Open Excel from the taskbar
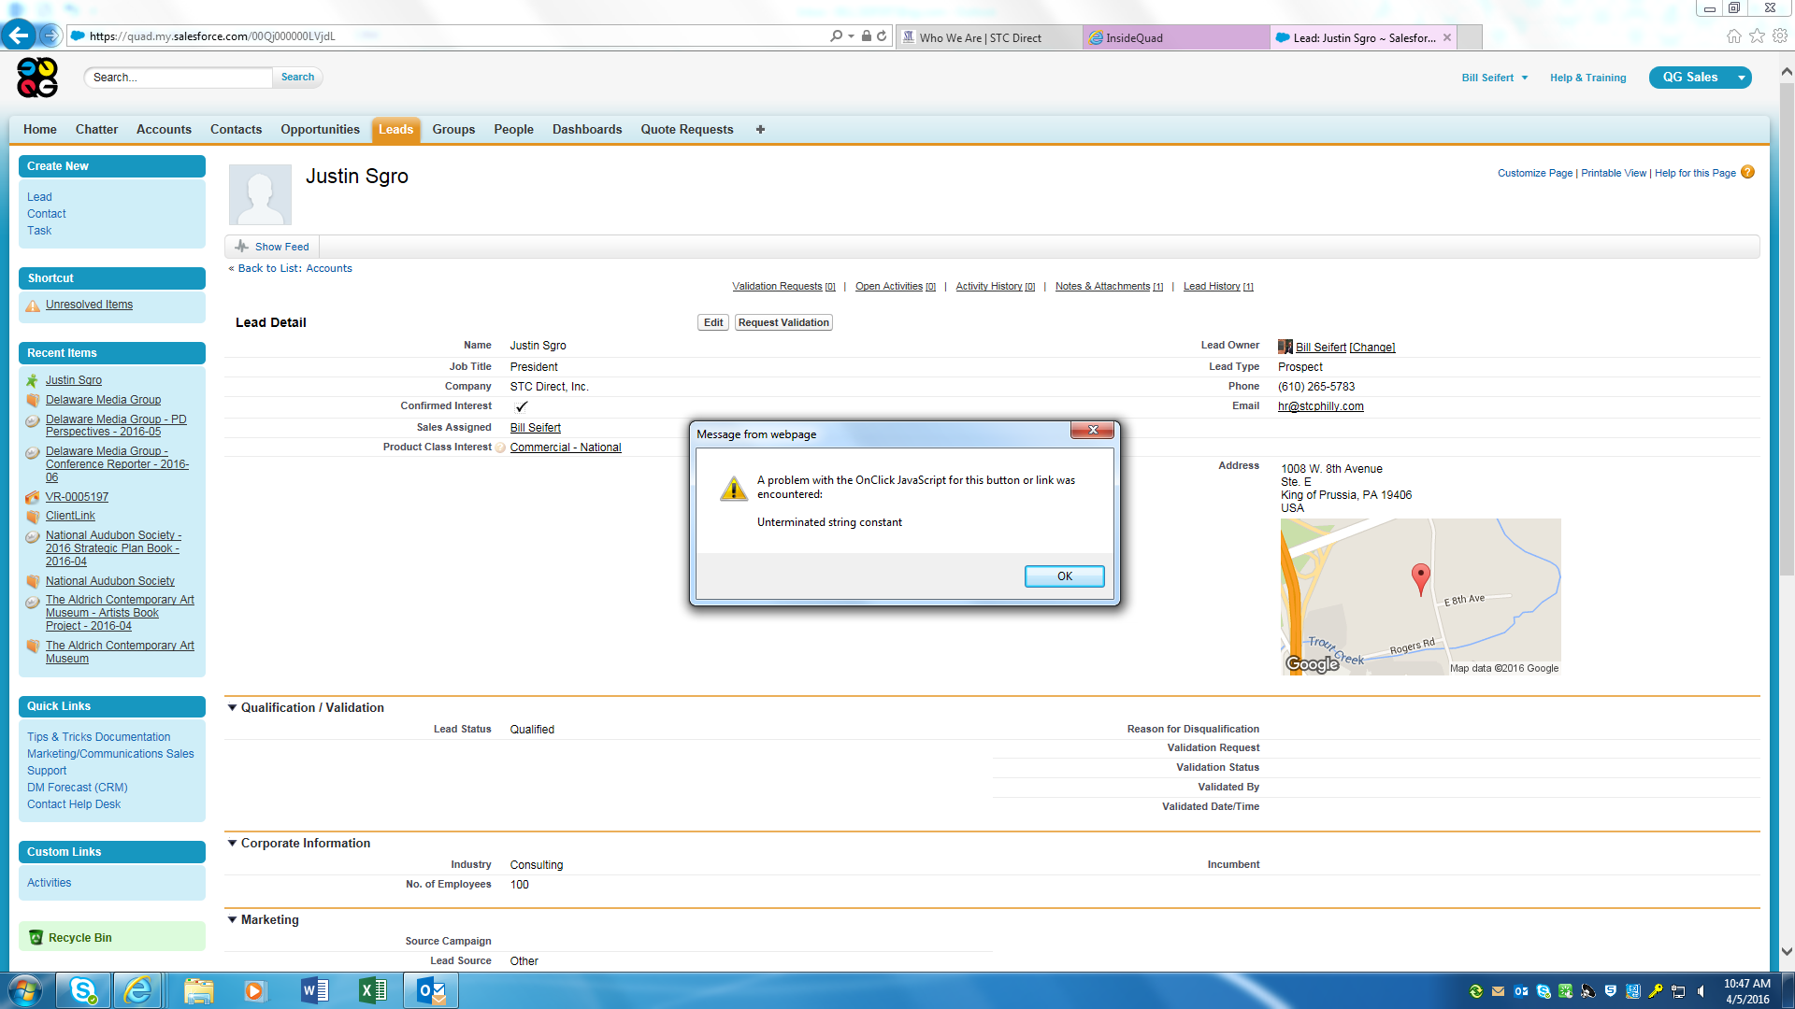 (372, 990)
